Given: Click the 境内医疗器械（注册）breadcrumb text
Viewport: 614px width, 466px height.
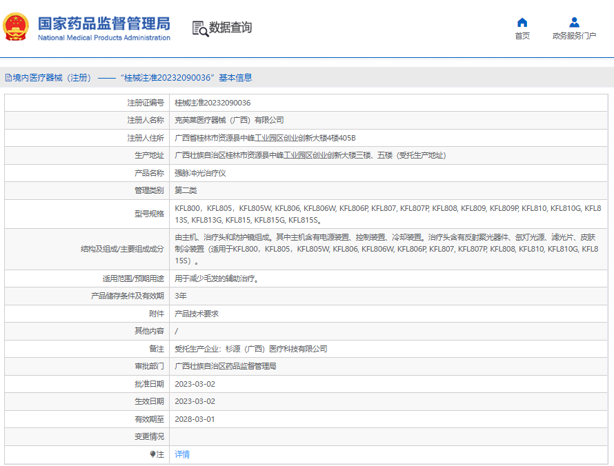Looking at the screenshot, I should (x=52, y=78).
